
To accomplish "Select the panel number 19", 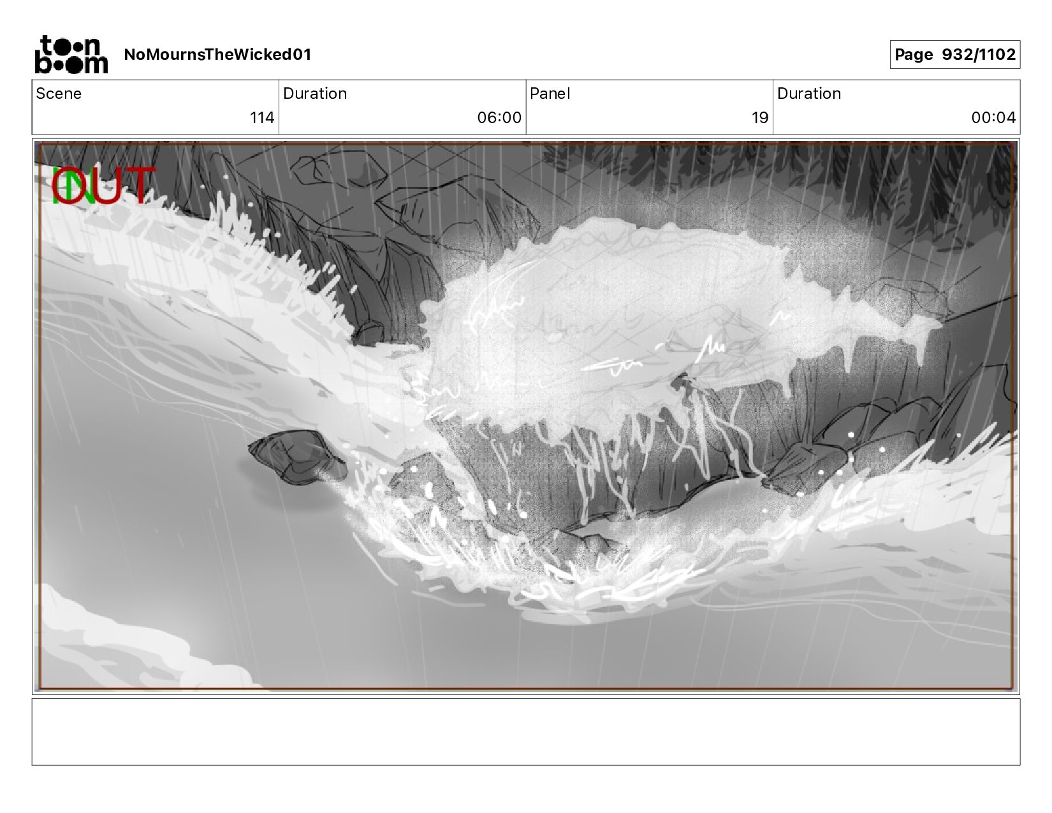I will pos(760,118).
